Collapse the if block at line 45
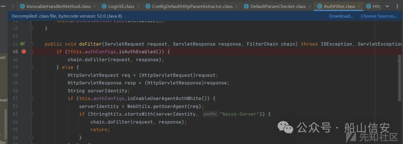 31,52
